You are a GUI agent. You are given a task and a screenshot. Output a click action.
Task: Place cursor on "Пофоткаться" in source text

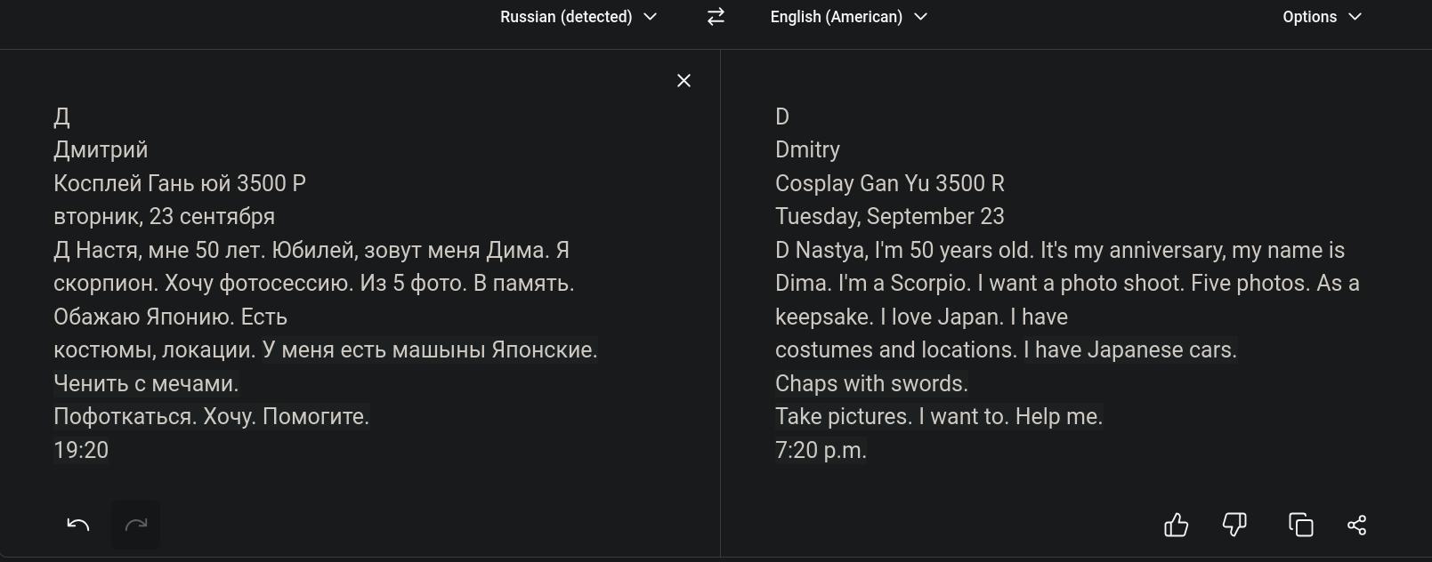coord(125,417)
